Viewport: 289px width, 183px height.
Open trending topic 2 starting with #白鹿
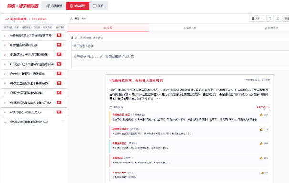[x=23, y=45]
